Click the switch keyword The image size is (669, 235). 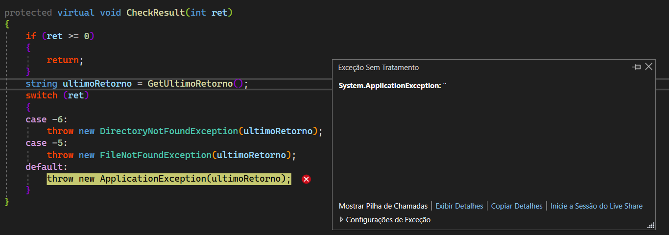42,95
